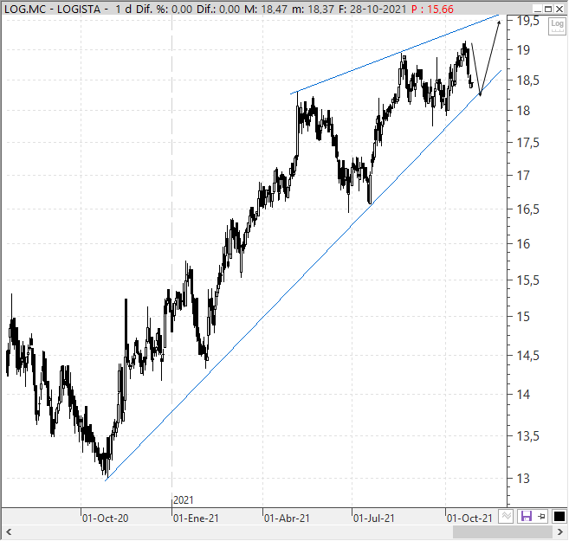Click the right scroll arrow
The width and height of the screenshot is (569, 541).
point(560,532)
